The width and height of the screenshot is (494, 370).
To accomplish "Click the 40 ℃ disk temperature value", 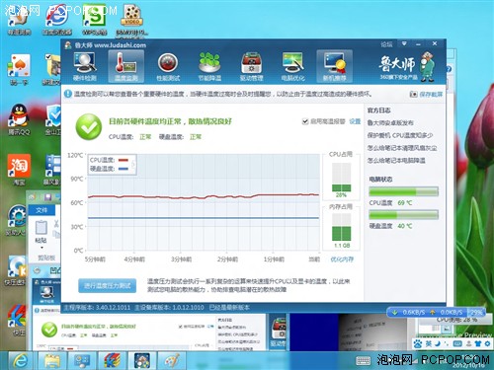I will [x=405, y=226].
